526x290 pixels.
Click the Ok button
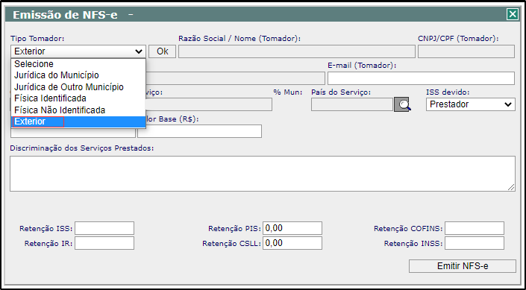163,51
